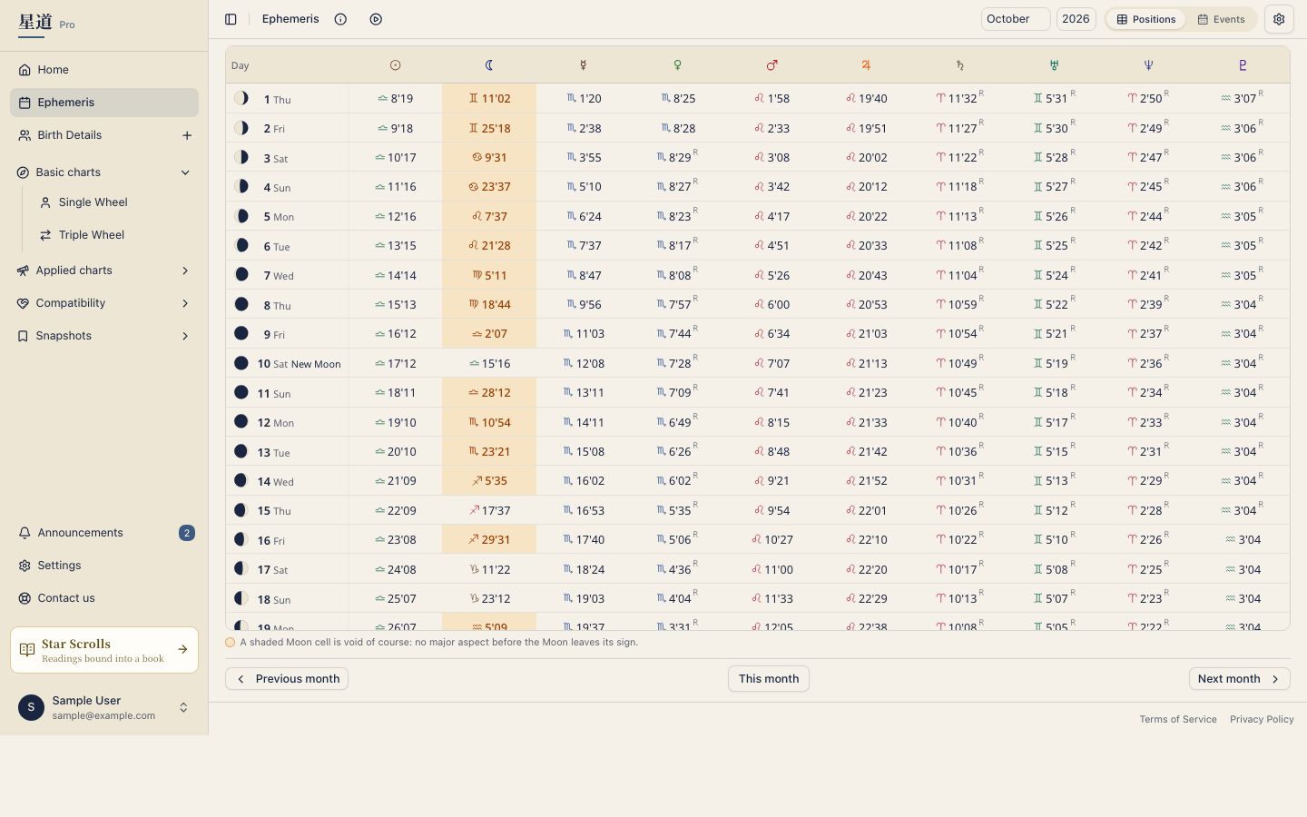Click the play tour icon beside Ephemeris
The image size is (1307, 817).
coord(376,19)
